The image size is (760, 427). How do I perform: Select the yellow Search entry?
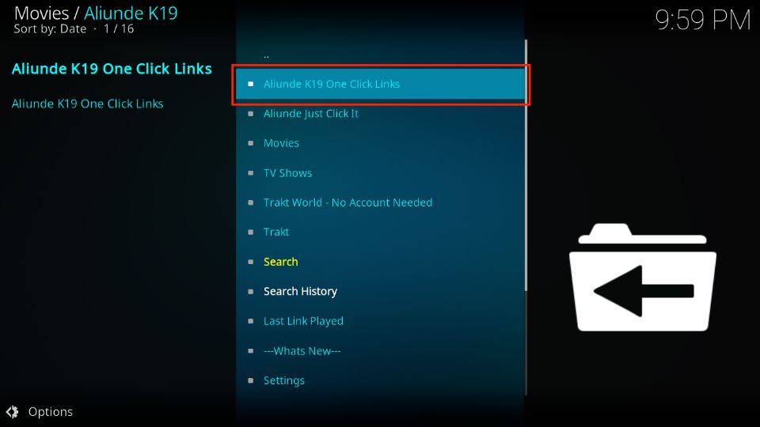380,262
